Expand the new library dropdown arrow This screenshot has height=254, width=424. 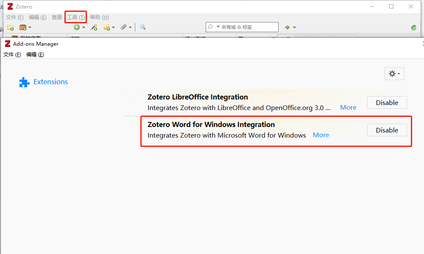30,27
